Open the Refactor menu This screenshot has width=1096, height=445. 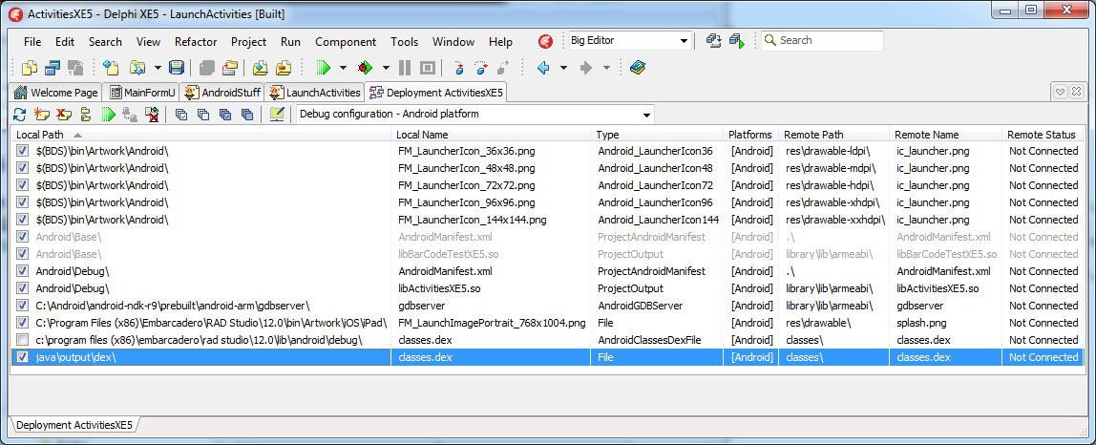195,41
